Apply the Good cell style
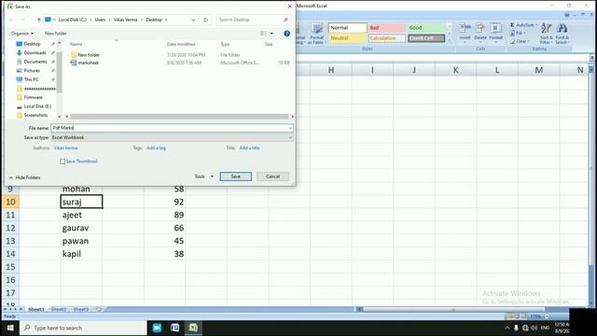 426,28
